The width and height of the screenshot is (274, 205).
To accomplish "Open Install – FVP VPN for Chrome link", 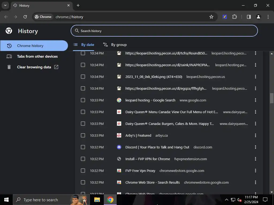I will click(148, 159).
